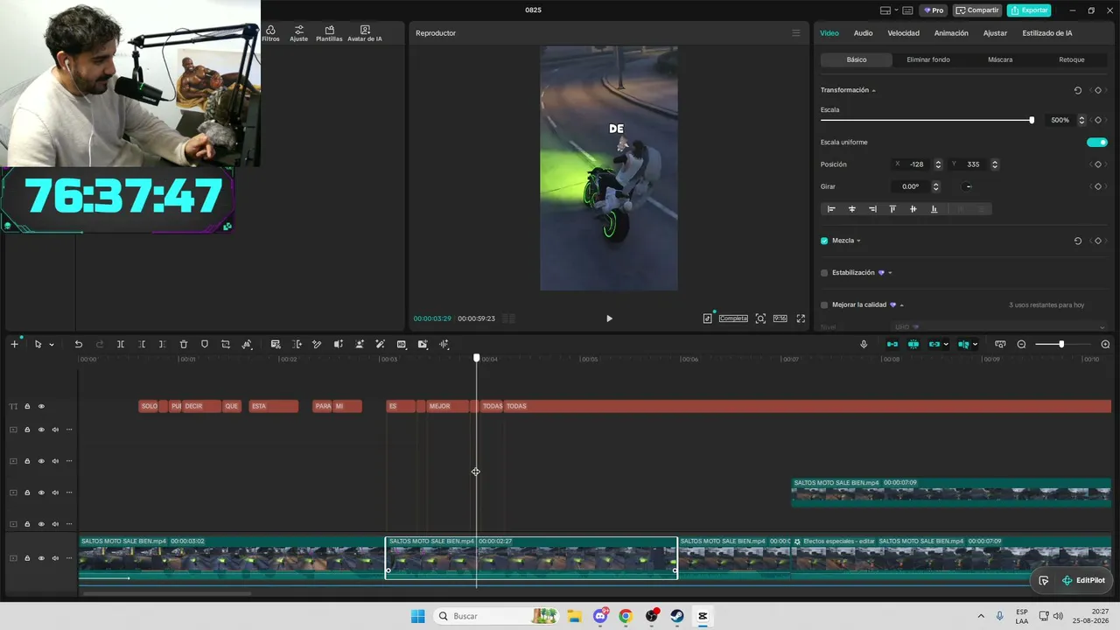Lock the main video track

coord(27,558)
